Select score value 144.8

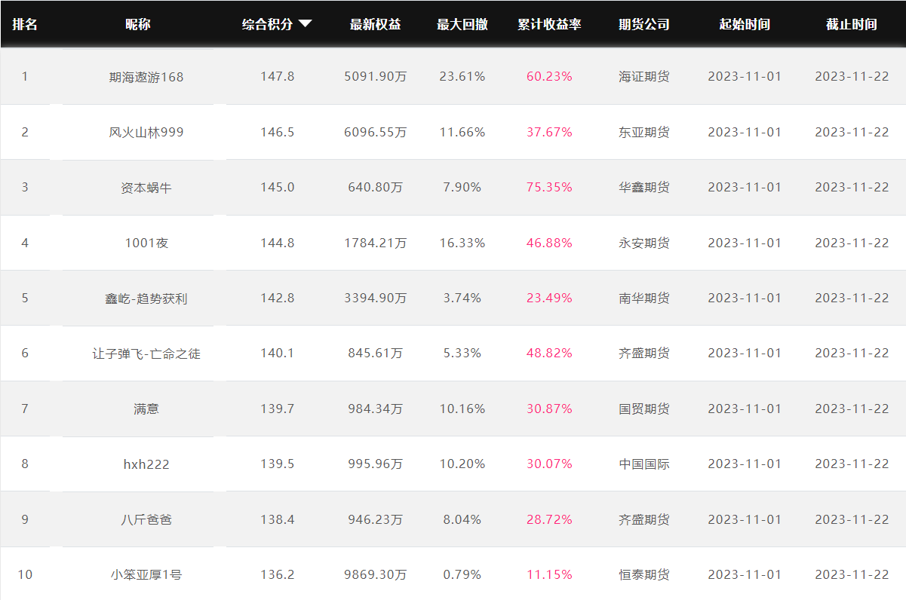(x=277, y=243)
